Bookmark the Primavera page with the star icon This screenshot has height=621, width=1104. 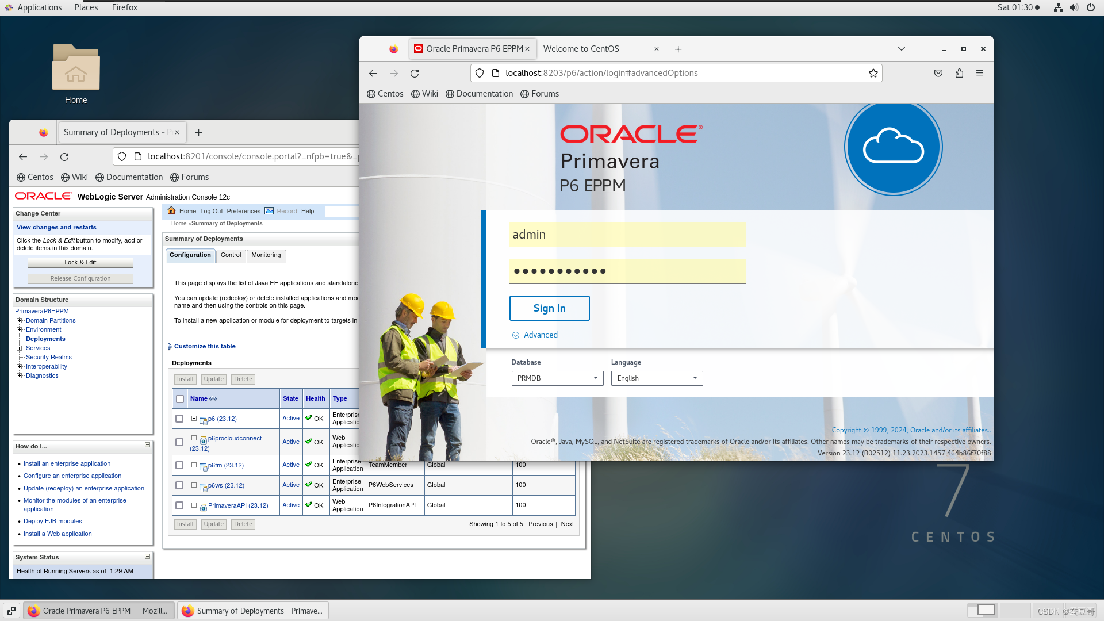(873, 73)
